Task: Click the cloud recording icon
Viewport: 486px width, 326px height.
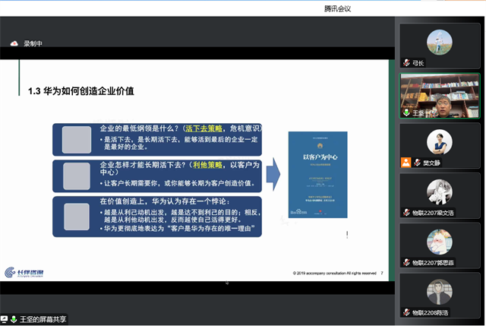Action: [x=14, y=44]
